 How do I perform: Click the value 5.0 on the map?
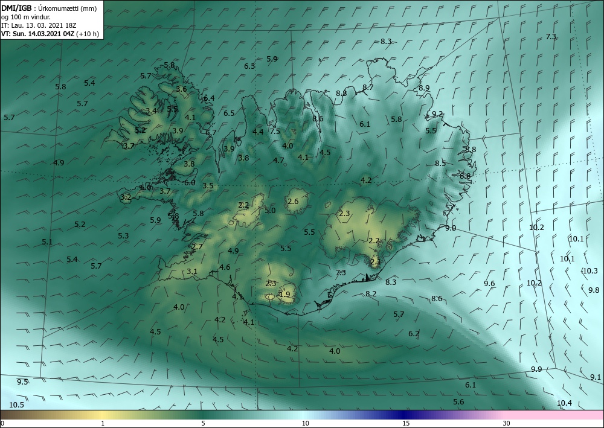pyautogui.click(x=271, y=211)
